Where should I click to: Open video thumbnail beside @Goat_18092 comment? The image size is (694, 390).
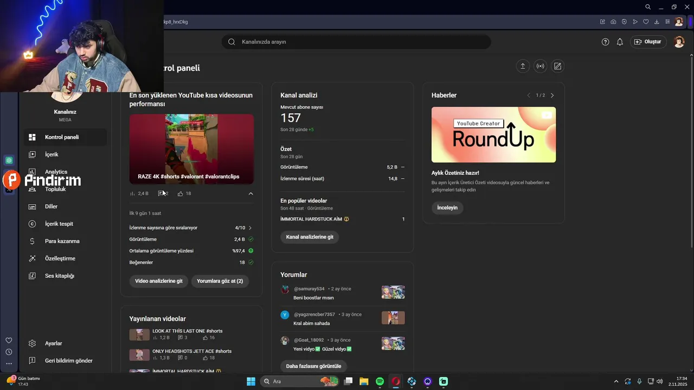pyautogui.click(x=393, y=343)
